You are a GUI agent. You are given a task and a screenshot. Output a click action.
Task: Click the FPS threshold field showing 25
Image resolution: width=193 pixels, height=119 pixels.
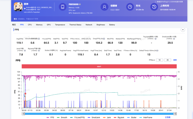click(168, 60)
